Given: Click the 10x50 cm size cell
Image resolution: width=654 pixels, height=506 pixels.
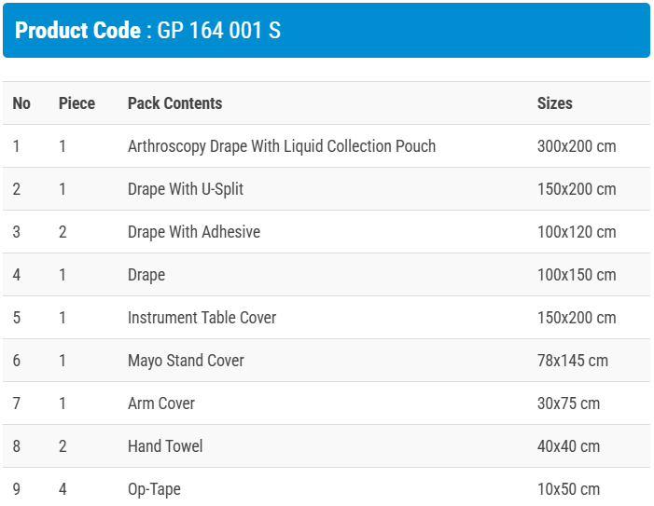Looking at the screenshot, I should pos(568,489).
